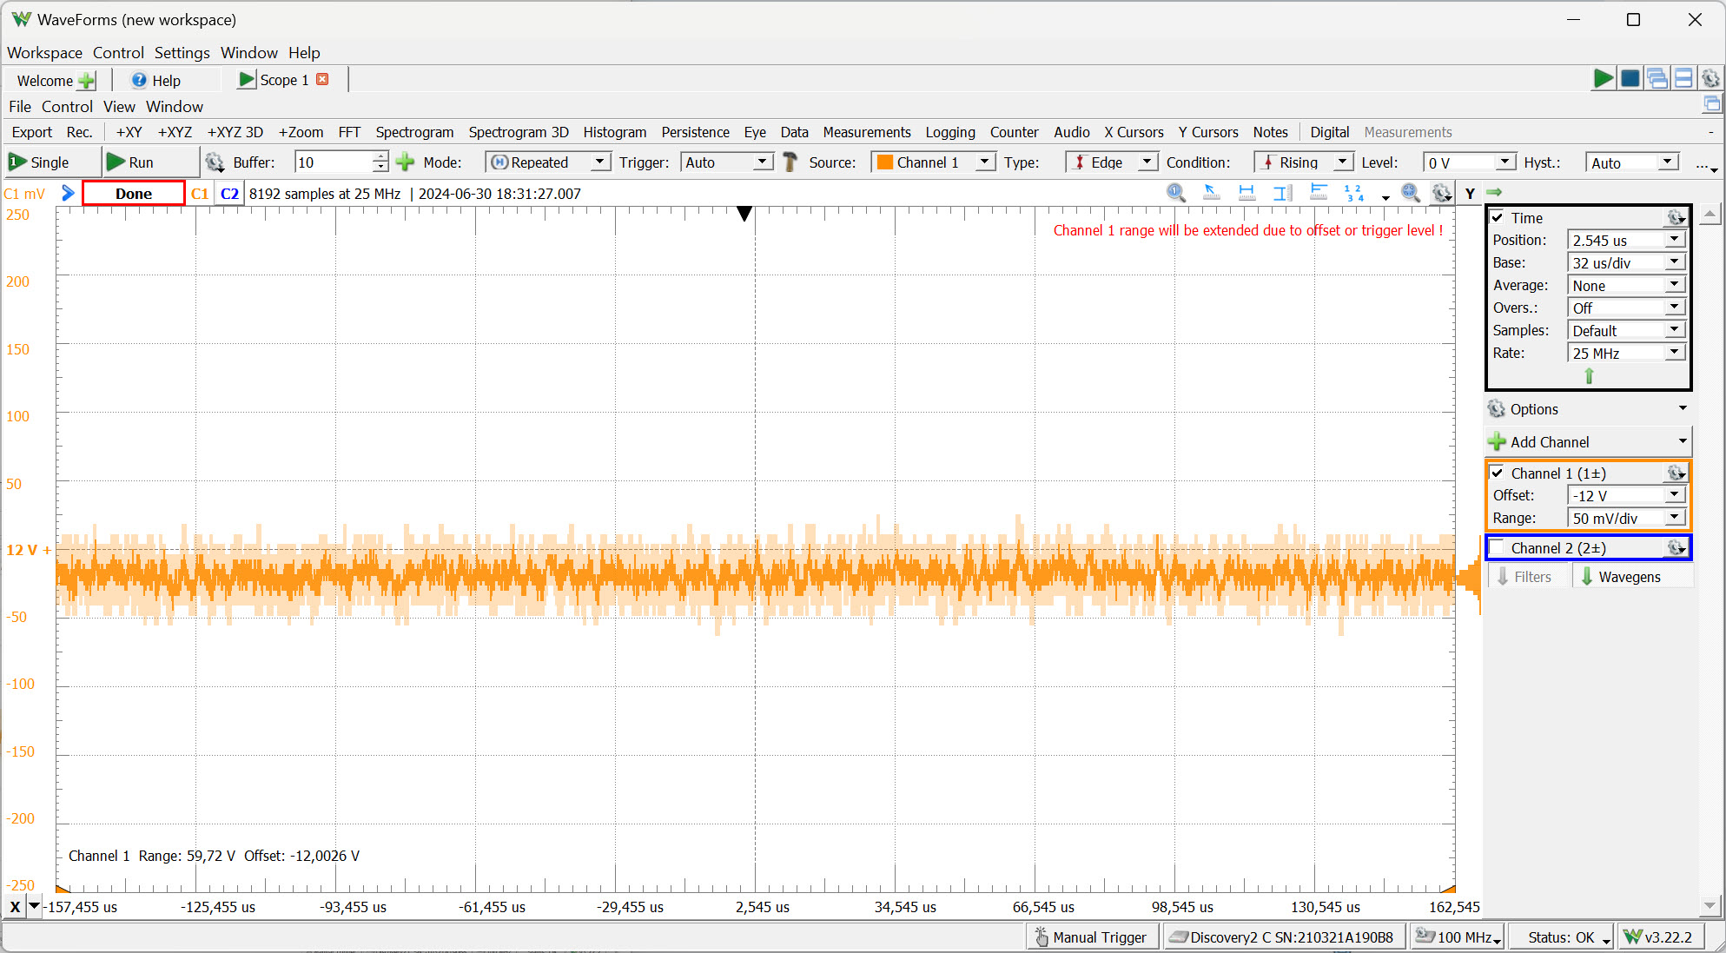Open the horizontal measure tool
The height and width of the screenshot is (953, 1726).
(x=1247, y=193)
